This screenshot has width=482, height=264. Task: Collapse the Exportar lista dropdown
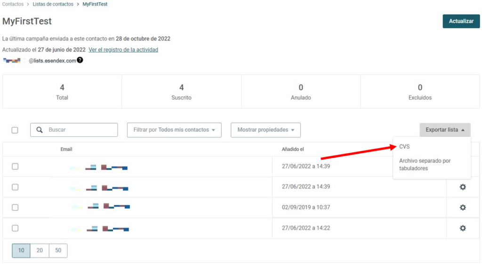[445, 130]
